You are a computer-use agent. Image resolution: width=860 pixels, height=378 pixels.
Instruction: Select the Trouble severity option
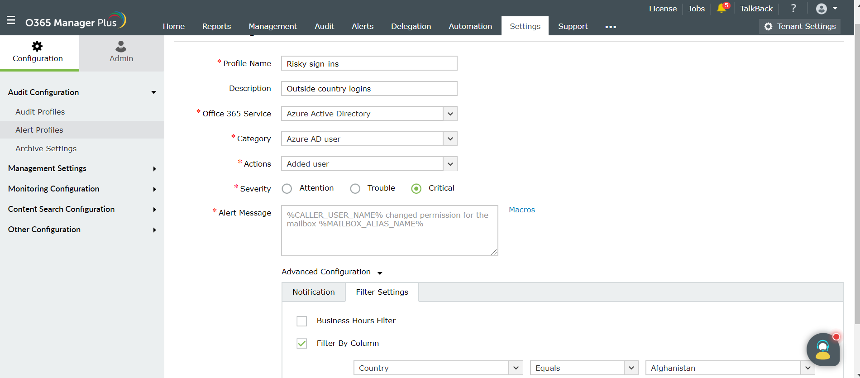[355, 189]
